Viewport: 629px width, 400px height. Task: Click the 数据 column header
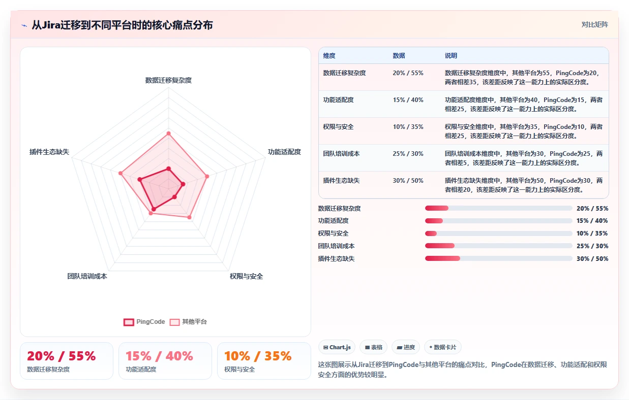coord(399,56)
